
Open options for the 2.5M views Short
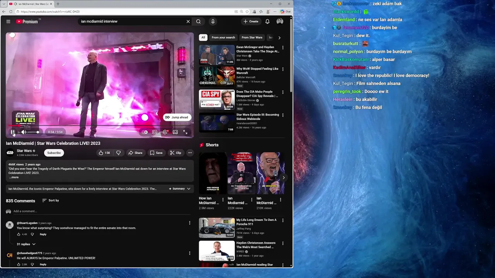[x=223, y=200]
